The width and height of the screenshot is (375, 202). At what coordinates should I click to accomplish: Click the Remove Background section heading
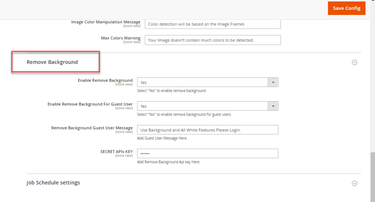tap(52, 62)
